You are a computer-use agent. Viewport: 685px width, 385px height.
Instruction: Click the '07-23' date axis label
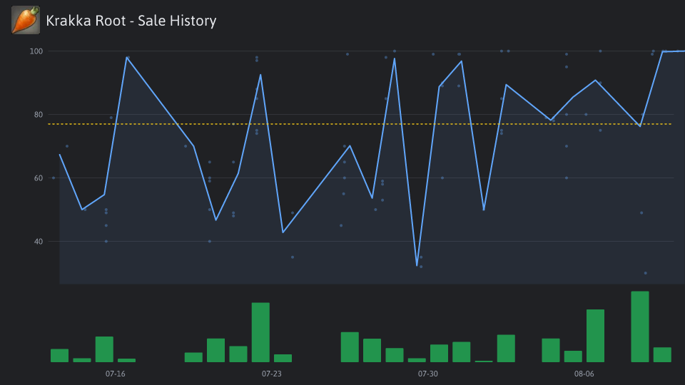click(x=271, y=374)
